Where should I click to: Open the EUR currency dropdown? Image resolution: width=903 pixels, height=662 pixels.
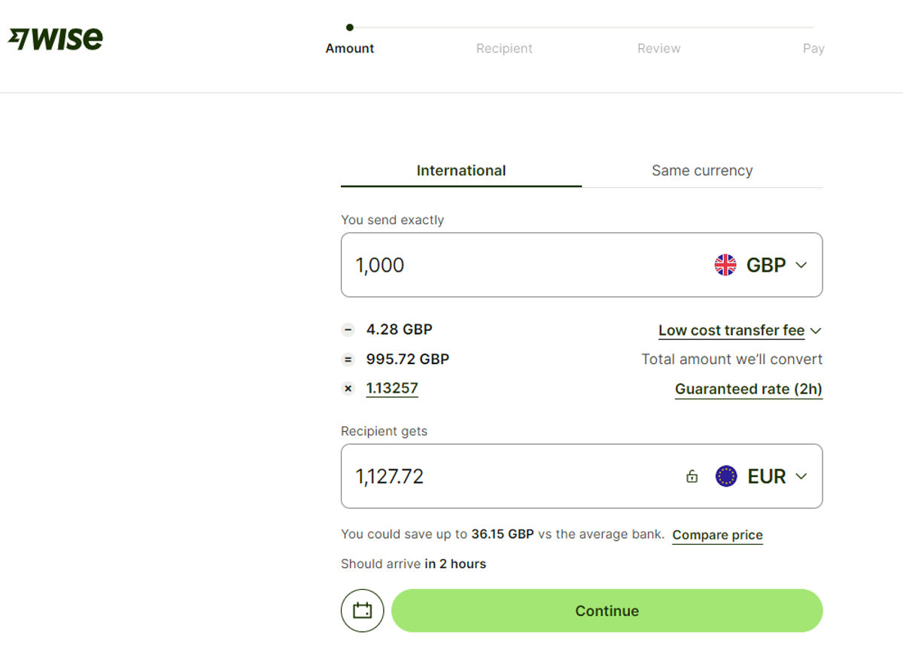(777, 476)
